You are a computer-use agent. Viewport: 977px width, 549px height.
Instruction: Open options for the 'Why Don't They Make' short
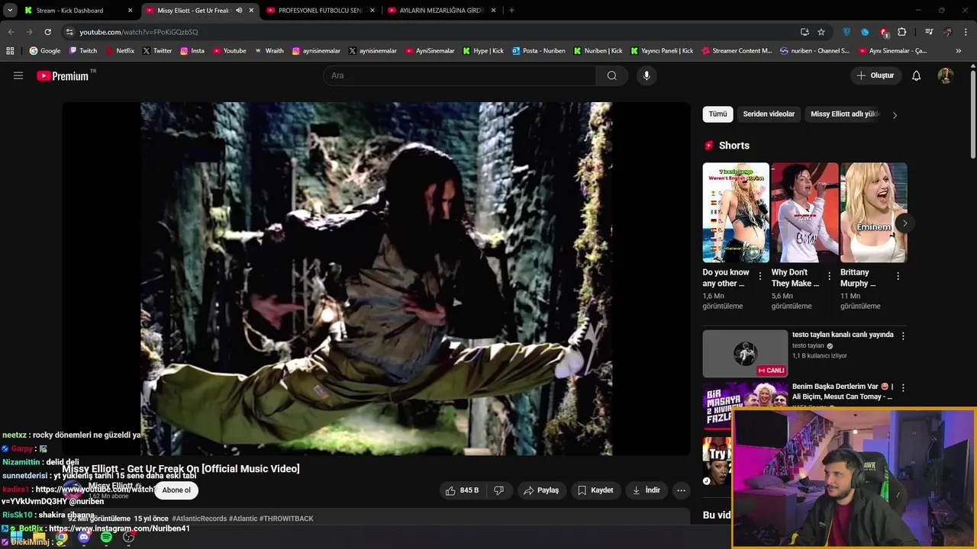(829, 277)
